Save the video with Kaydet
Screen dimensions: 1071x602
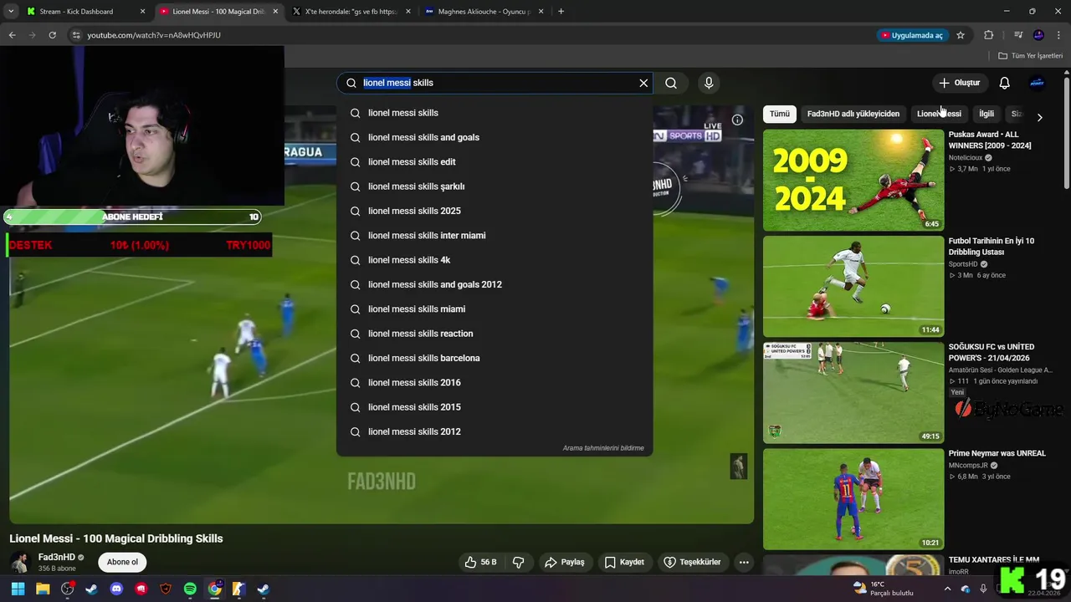pyautogui.click(x=624, y=562)
